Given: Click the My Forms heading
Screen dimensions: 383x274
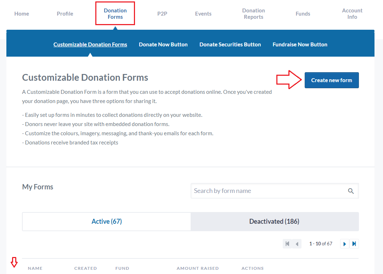Looking at the screenshot, I should [x=38, y=187].
